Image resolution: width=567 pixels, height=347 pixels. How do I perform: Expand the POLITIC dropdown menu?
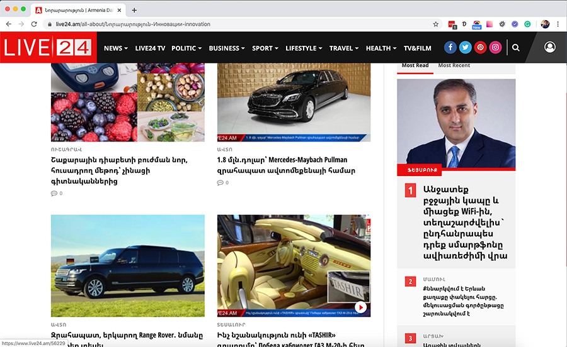pos(186,48)
